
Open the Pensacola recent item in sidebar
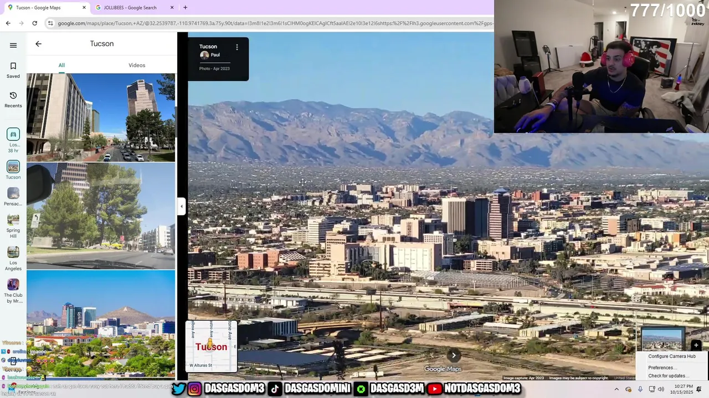point(13,197)
